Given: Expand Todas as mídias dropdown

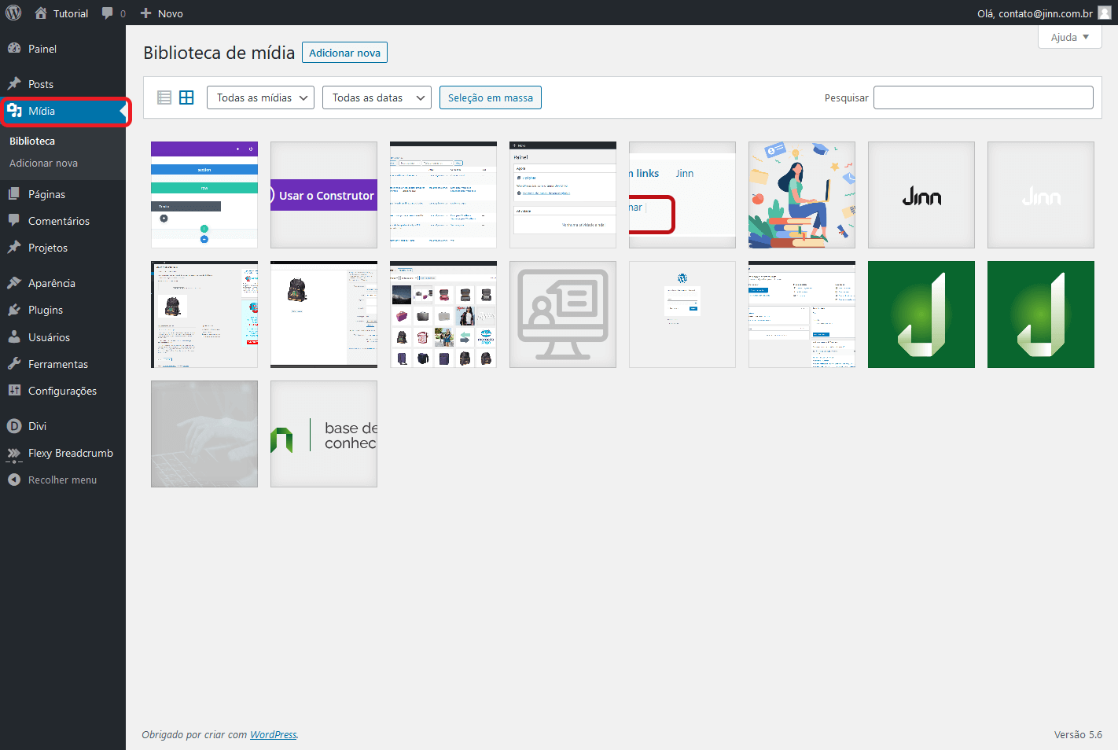Looking at the screenshot, I should click(260, 97).
